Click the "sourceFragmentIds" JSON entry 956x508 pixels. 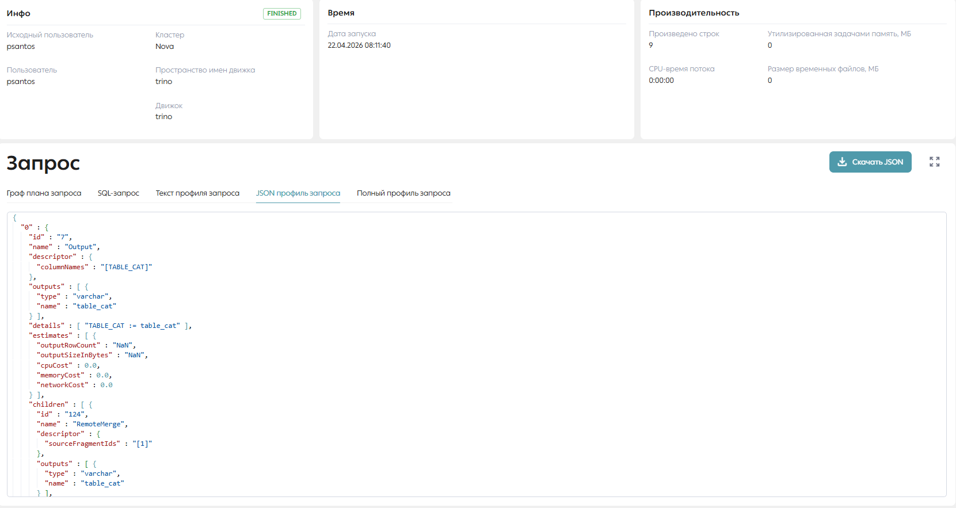pyautogui.click(x=98, y=444)
